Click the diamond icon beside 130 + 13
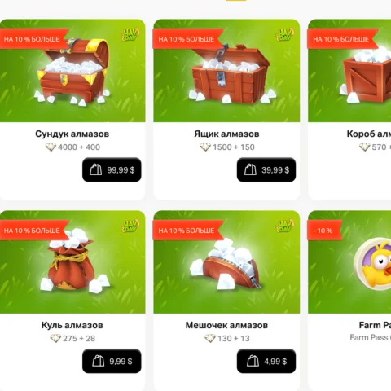 (x=210, y=339)
